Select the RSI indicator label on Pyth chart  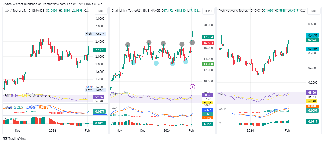point(221,94)
